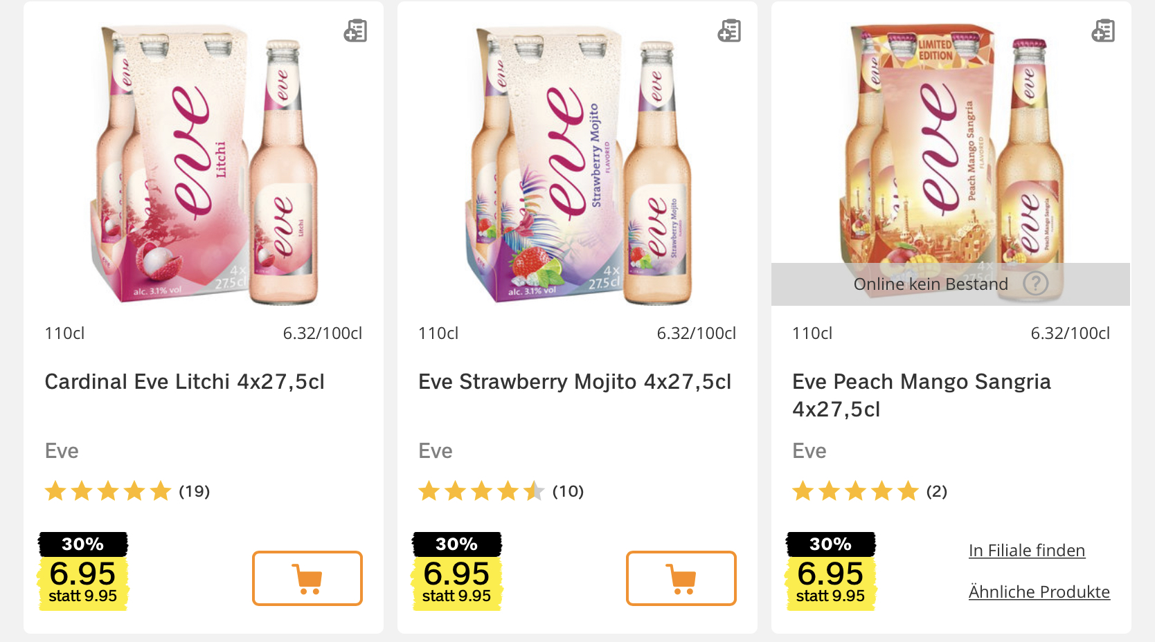Click the Eve Peach Mango Sangria title
The width and height of the screenshot is (1155, 642).
tap(921, 395)
